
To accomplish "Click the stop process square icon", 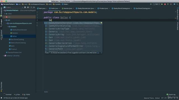I will [x=171, y=4].
